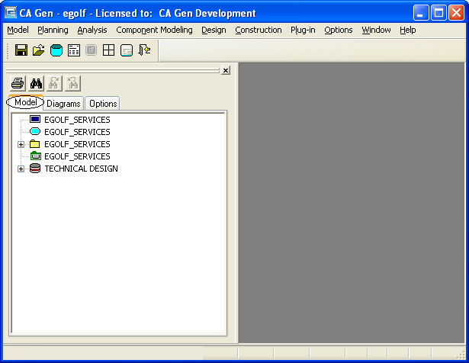This screenshot has height=363, width=469.
Task: Switch to the Model tab
Action: pos(26,102)
